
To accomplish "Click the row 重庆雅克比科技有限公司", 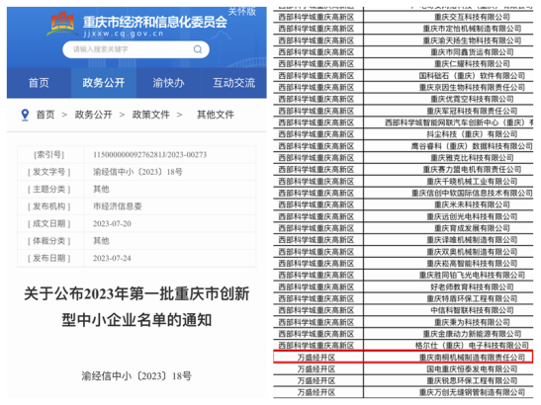I will tap(403, 158).
